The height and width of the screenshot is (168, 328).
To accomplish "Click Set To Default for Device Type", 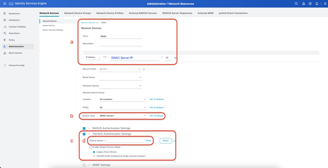I will (157, 116).
